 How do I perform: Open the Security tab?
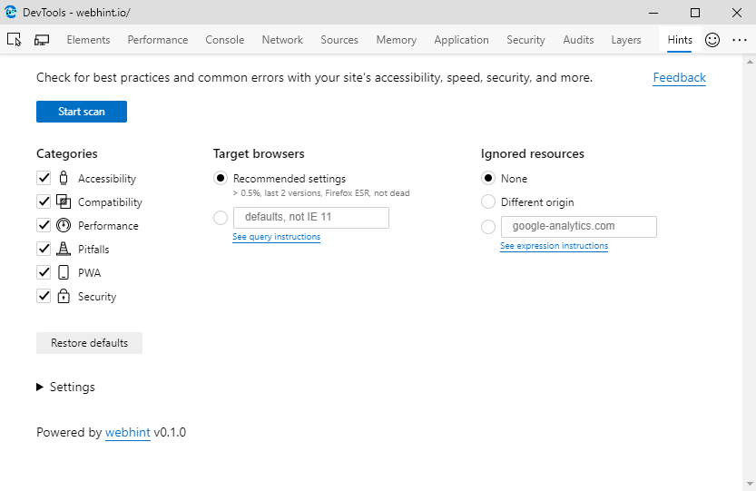[525, 40]
